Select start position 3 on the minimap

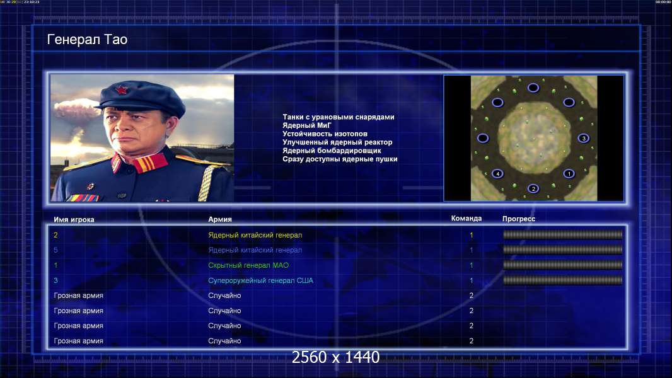click(x=583, y=138)
